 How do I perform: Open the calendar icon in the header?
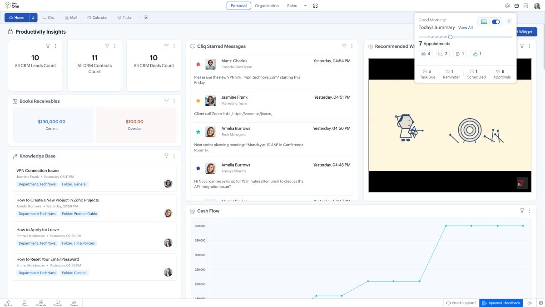click(516, 6)
